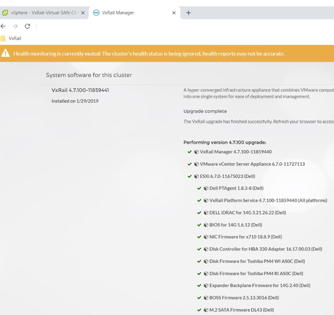Click the System software for this cluster heading
Viewport: 334px width, 315px height.
coord(89,75)
